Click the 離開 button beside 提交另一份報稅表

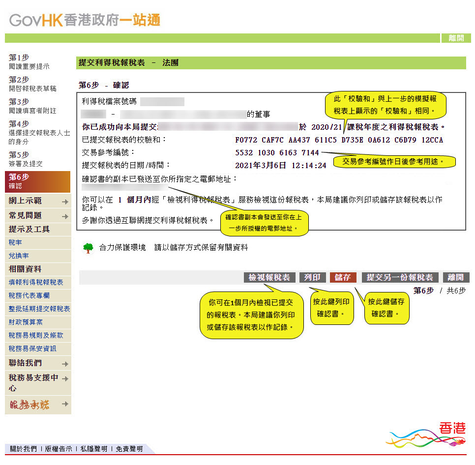click(x=456, y=277)
